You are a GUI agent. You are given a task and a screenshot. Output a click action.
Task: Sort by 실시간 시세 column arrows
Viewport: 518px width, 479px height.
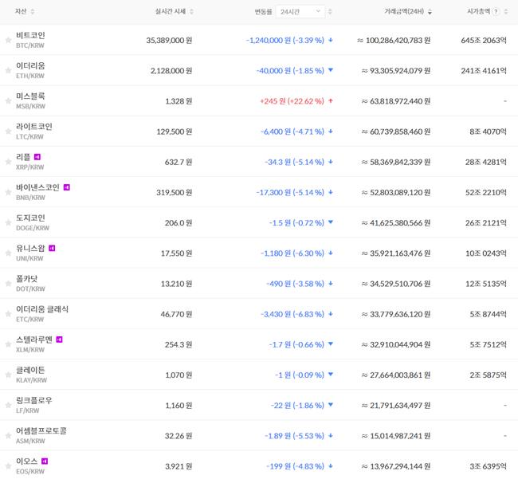tap(191, 12)
